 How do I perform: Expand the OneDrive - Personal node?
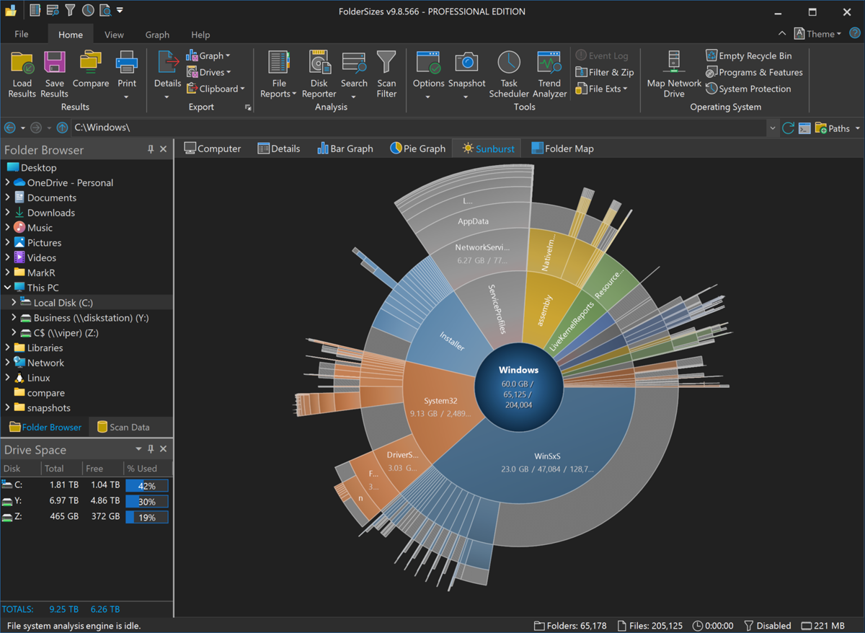click(x=7, y=182)
